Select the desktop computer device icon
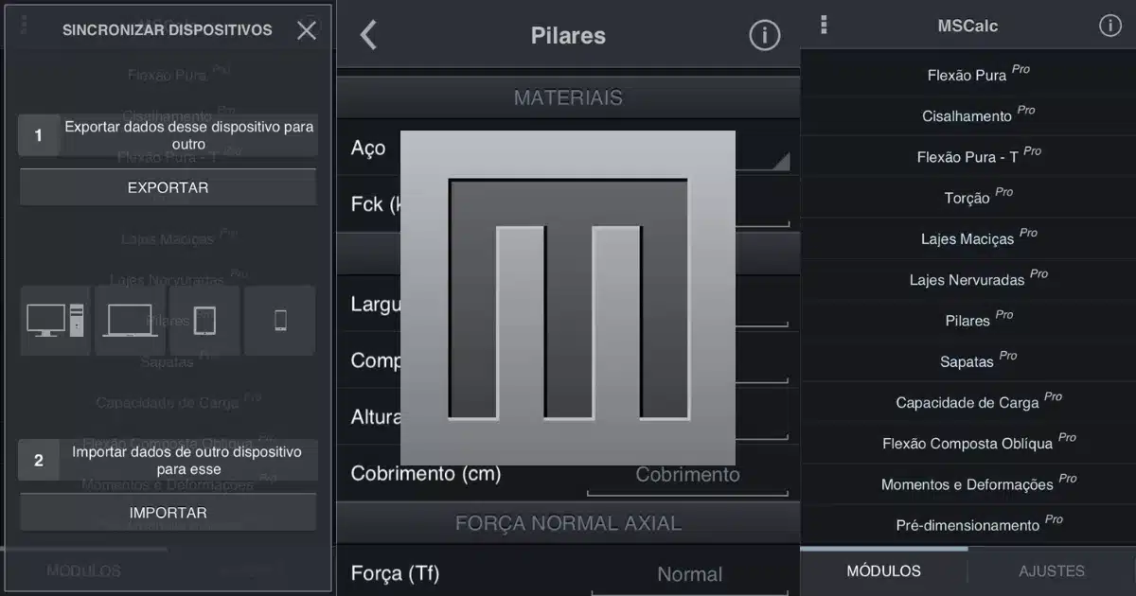This screenshot has height=596, width=1136. click(x=56, y=321)
